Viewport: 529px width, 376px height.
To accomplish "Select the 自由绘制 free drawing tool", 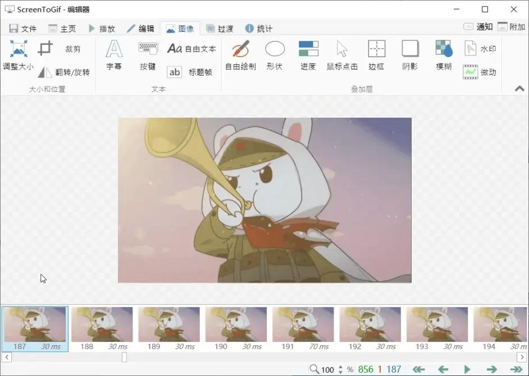I will 240,55.
